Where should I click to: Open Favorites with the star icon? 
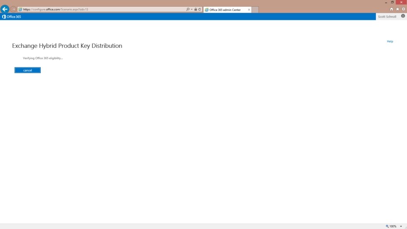[397, 9]
